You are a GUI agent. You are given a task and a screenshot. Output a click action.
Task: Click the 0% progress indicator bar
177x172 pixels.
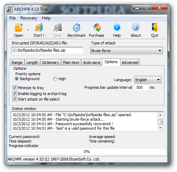click(87, 152)
